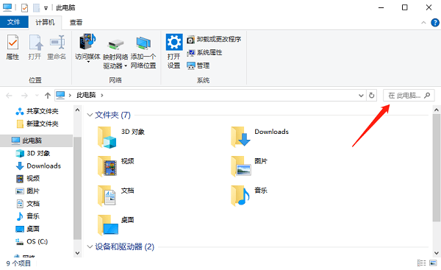441x270 pixels.
Task: Click the 打开 ribbon button
Action: point(35,47)
